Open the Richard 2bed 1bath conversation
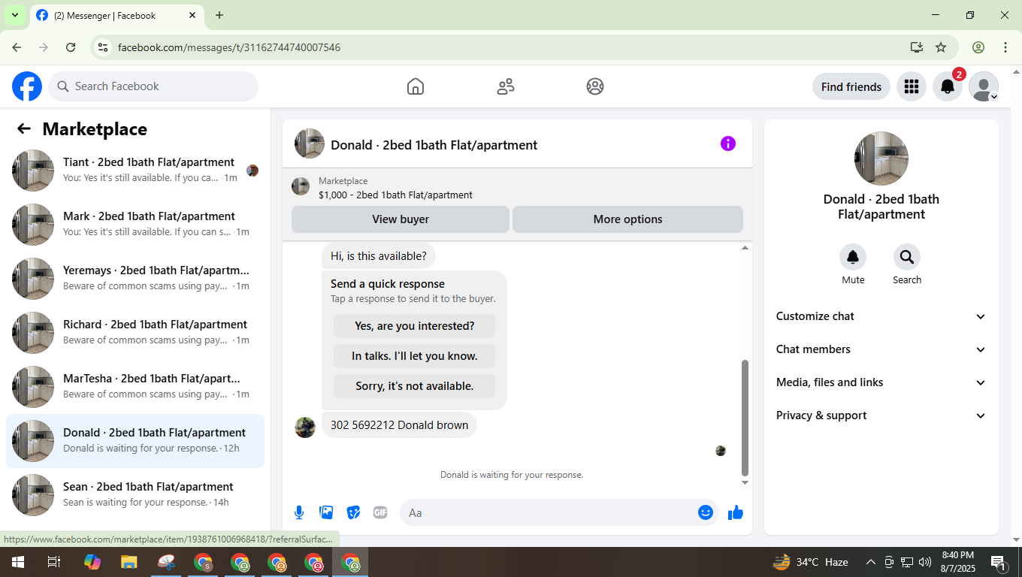This screenshot has width=1022, height=577. pyautogui.click(x=135, y=333)
